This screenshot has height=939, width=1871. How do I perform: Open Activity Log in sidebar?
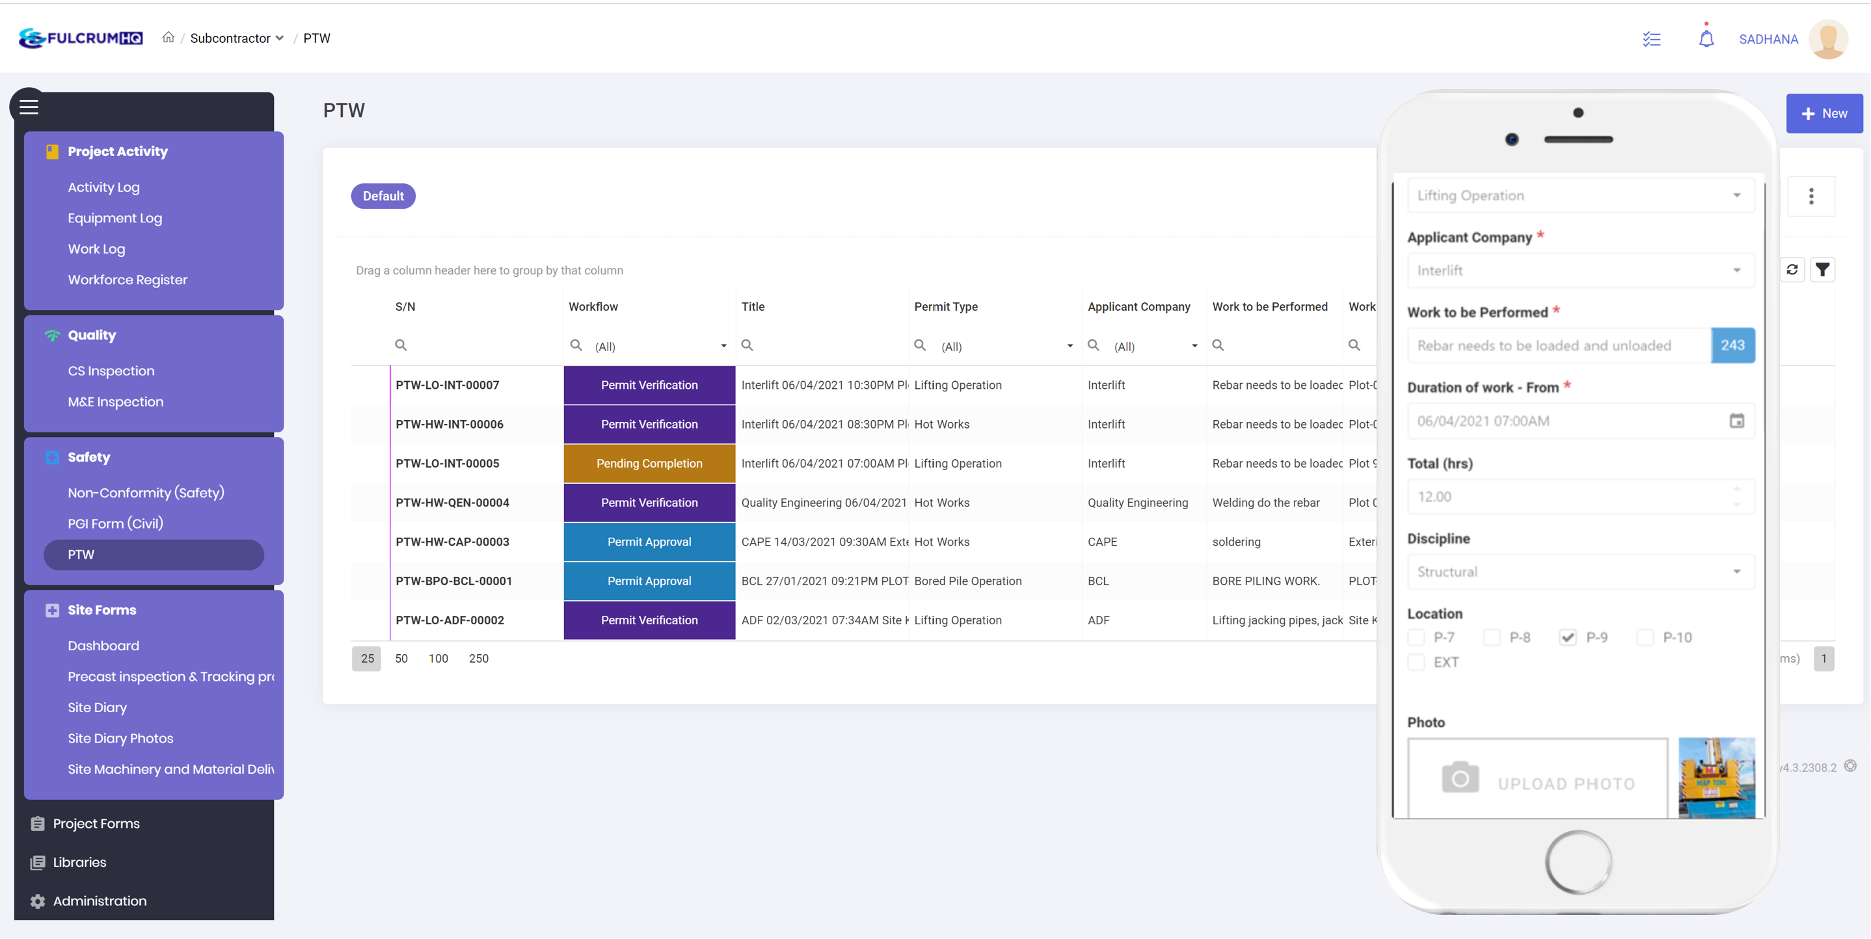(x=103, y=187)
